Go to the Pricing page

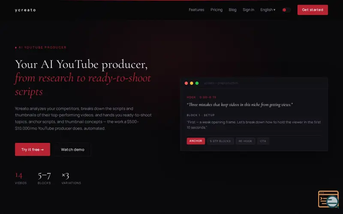click(217, 10)
